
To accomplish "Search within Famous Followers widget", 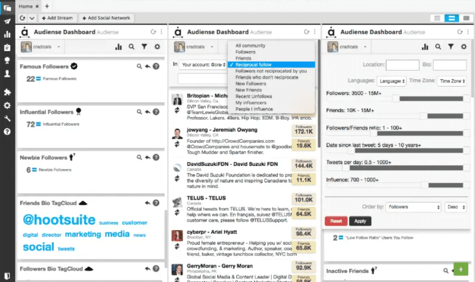I will coord(139,66).
